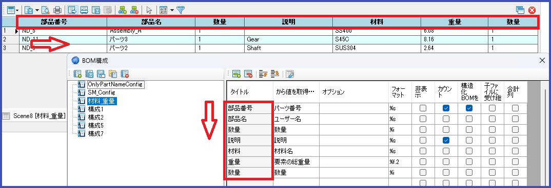Close the BOM構成 dialog
551x188 pixels.
point(542,60)
